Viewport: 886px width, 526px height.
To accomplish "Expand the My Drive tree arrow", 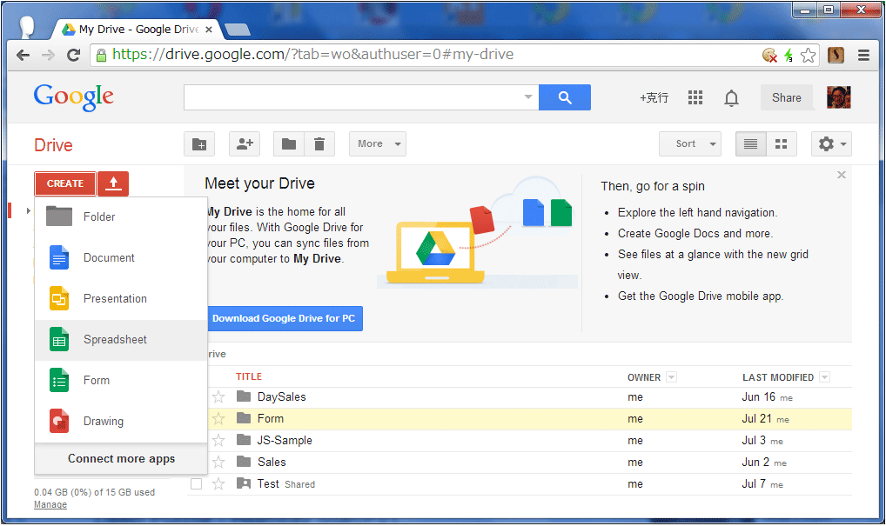I will pos(28,211).
